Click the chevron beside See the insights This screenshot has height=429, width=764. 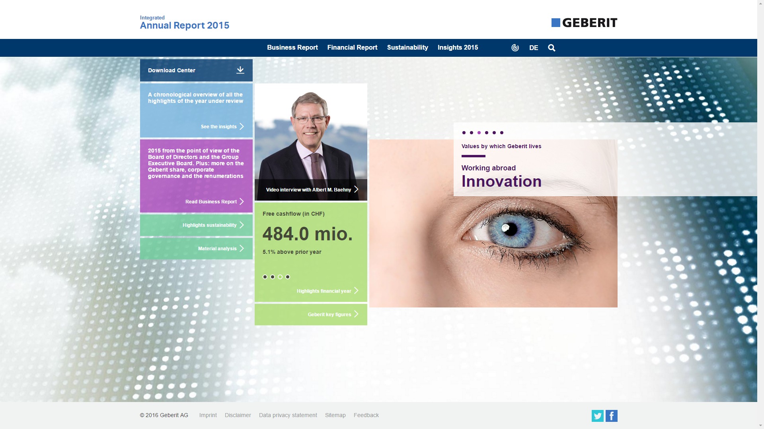[242, 126]
